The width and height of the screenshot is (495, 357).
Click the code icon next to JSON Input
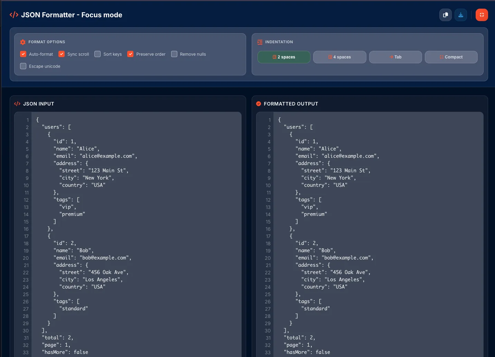point(17,103)
